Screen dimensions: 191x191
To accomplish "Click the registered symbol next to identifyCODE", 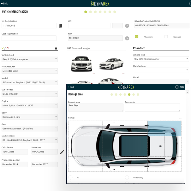I will tap(159, 21).
